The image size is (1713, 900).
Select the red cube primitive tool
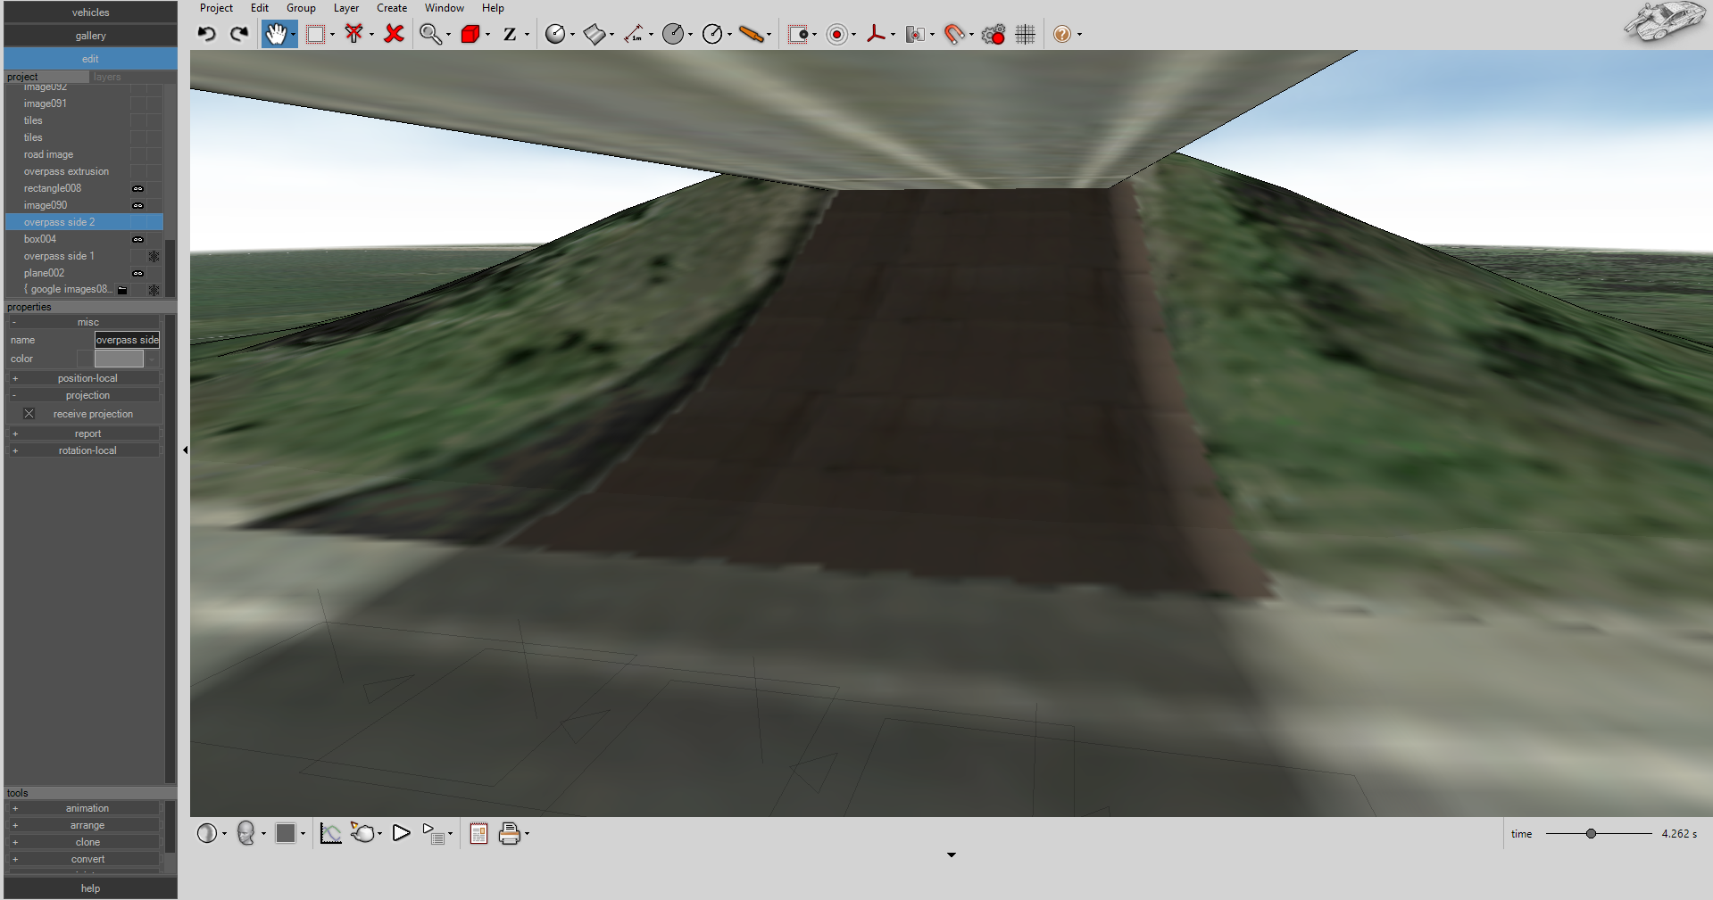[470, 34]
